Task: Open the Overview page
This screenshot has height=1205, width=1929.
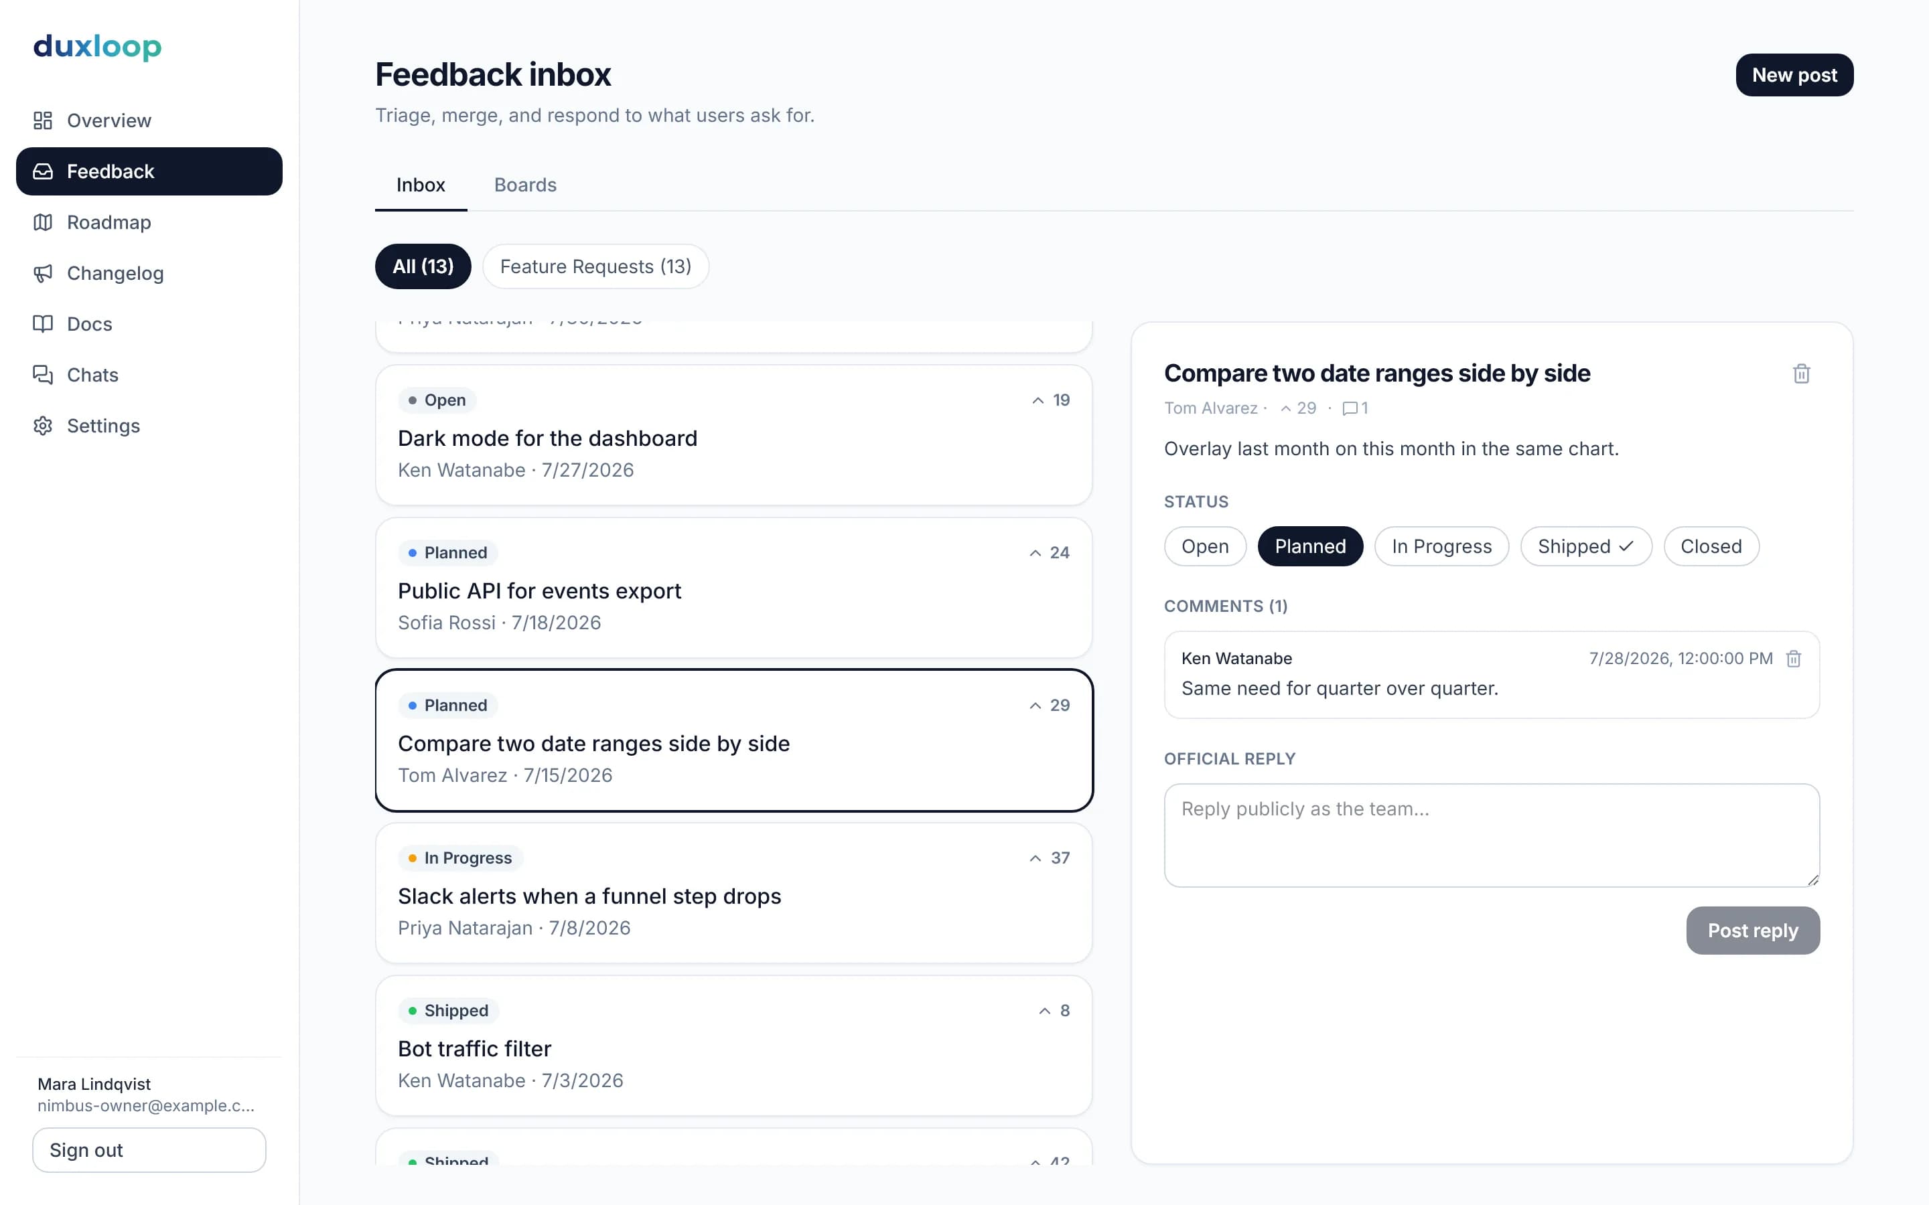Action: coord(149,120)
